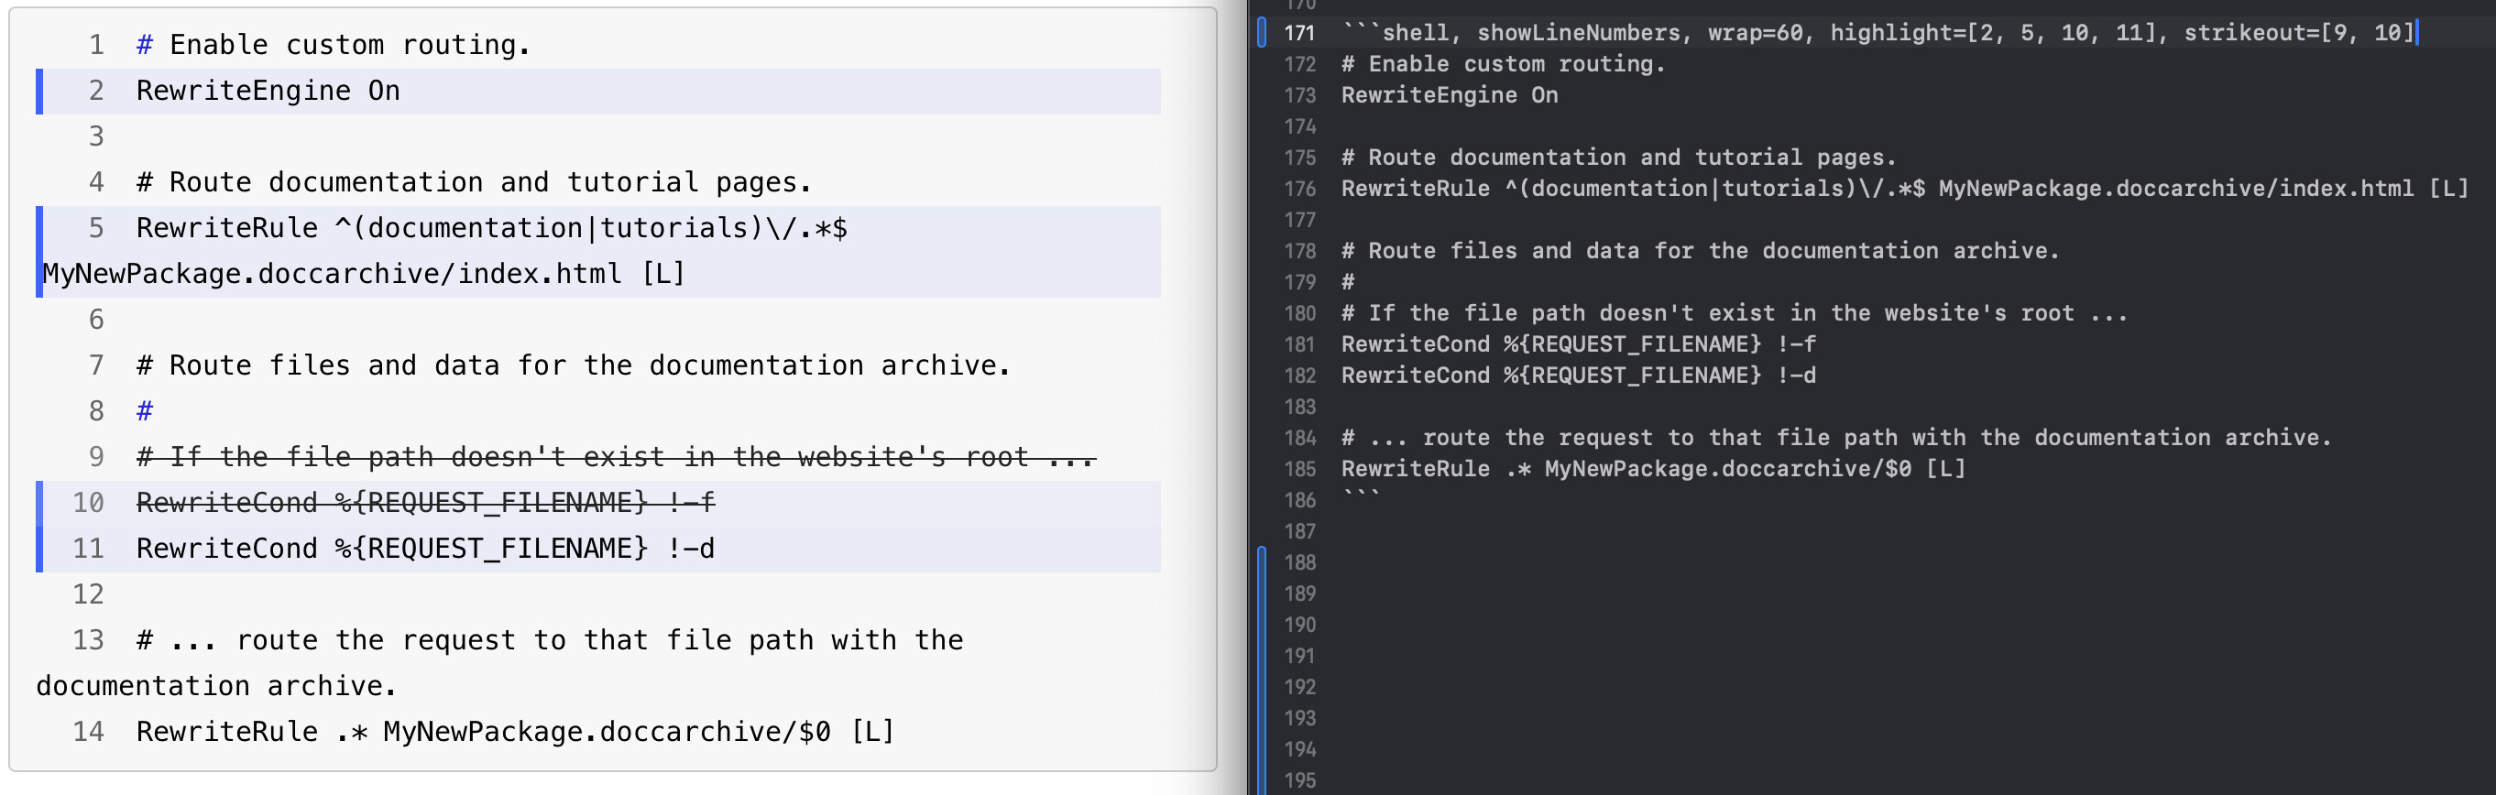The height and width of the screenshot is (795, 2496).
Task: Click line number 12 in the light preview
Action: (x=88, y=594)
